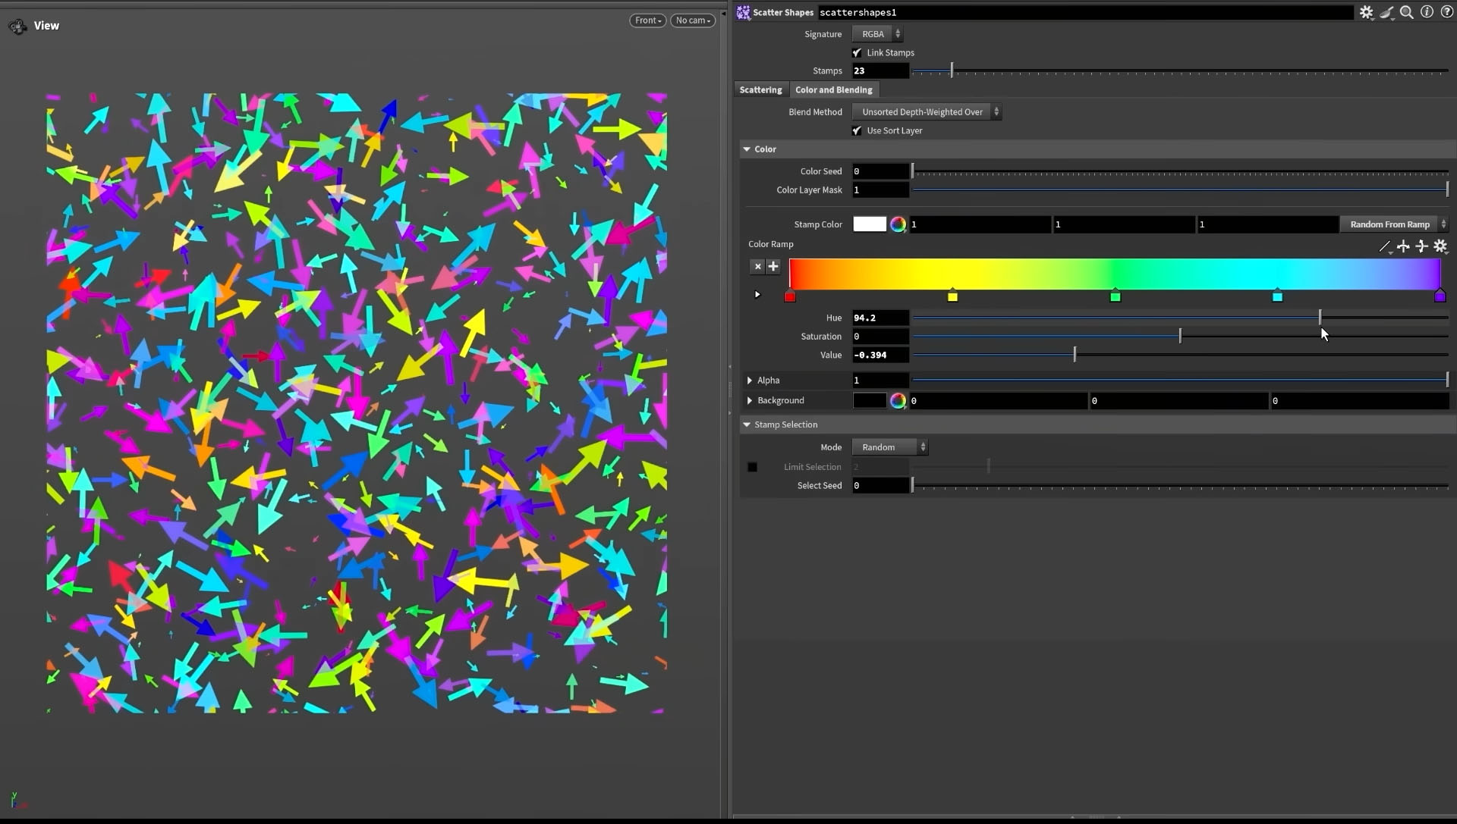Switch to the Scattering tab
The image size is (1457, 824).
point(760,89)
